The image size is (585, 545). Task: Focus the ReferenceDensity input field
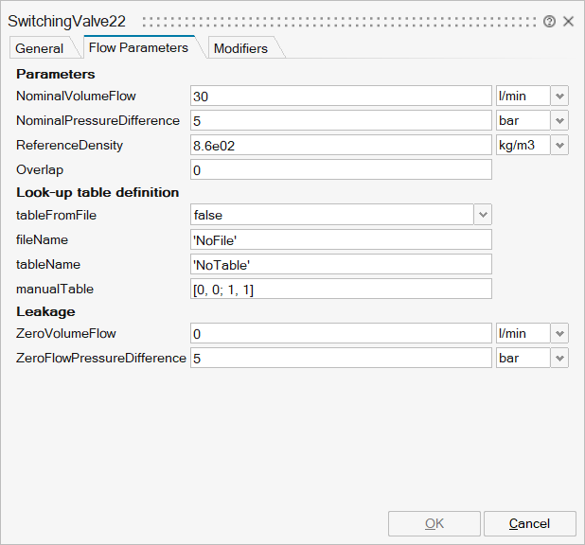341,145
